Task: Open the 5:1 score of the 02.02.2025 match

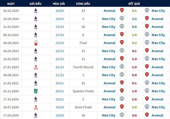Action: coord(134,11)
